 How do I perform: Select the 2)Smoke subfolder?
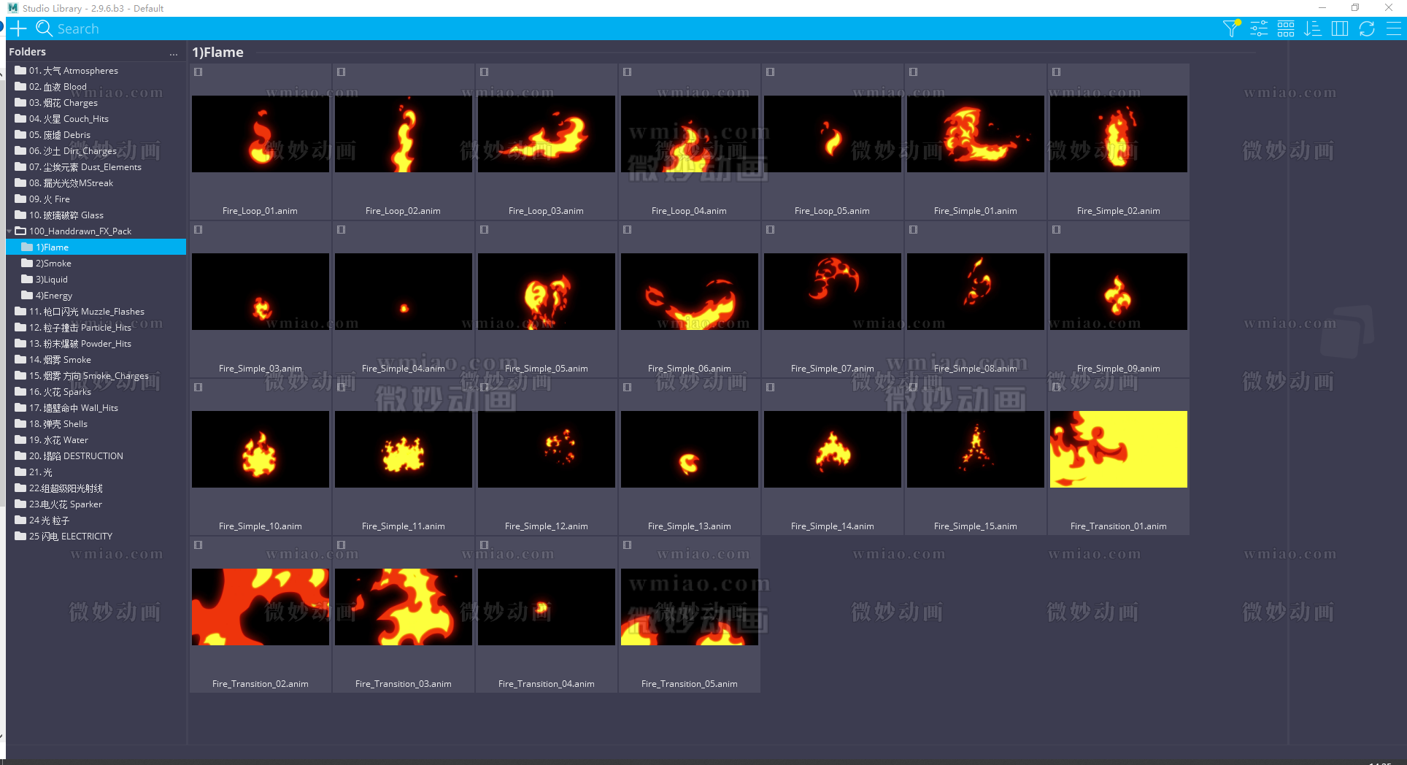click(x=53, y=264)
